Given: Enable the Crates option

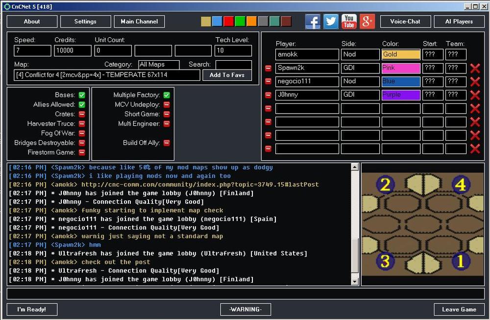Looking at the screenshot, I should point(82,114).
